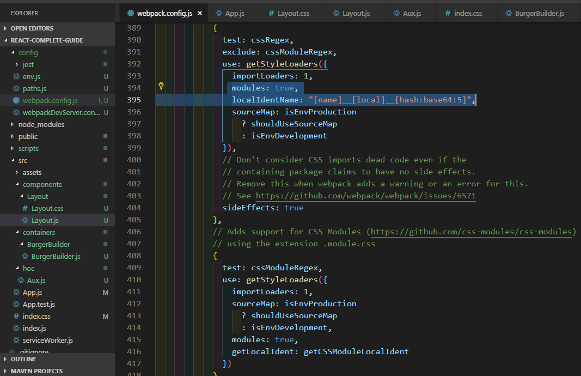The height and width of the screenshot is (376, 581).
Task: Click the Aux.js file icon in explorer
Action: [21, 280]
